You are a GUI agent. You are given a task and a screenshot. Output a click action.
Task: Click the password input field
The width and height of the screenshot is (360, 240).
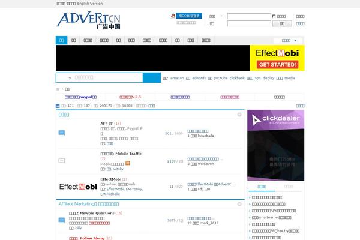pyautogui.click(x=249, y=23)
